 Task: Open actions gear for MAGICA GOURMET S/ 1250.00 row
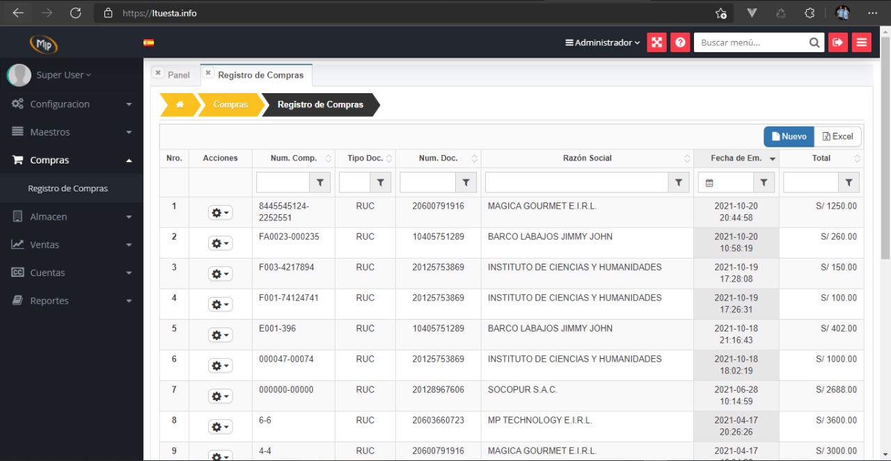point(220,213)
